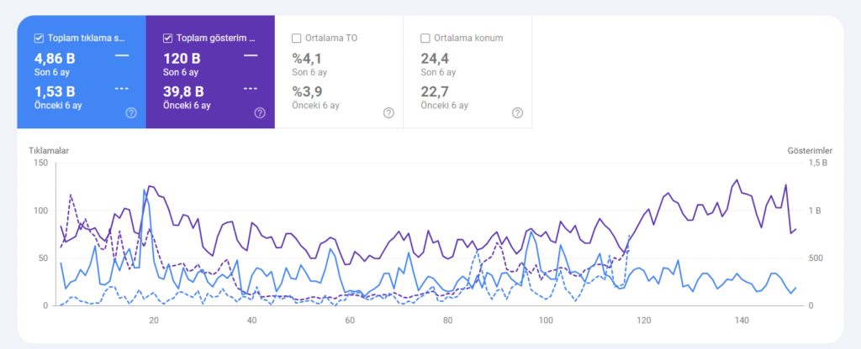Uncheck the Toplam gösterim checkbox

pos(167,38)
